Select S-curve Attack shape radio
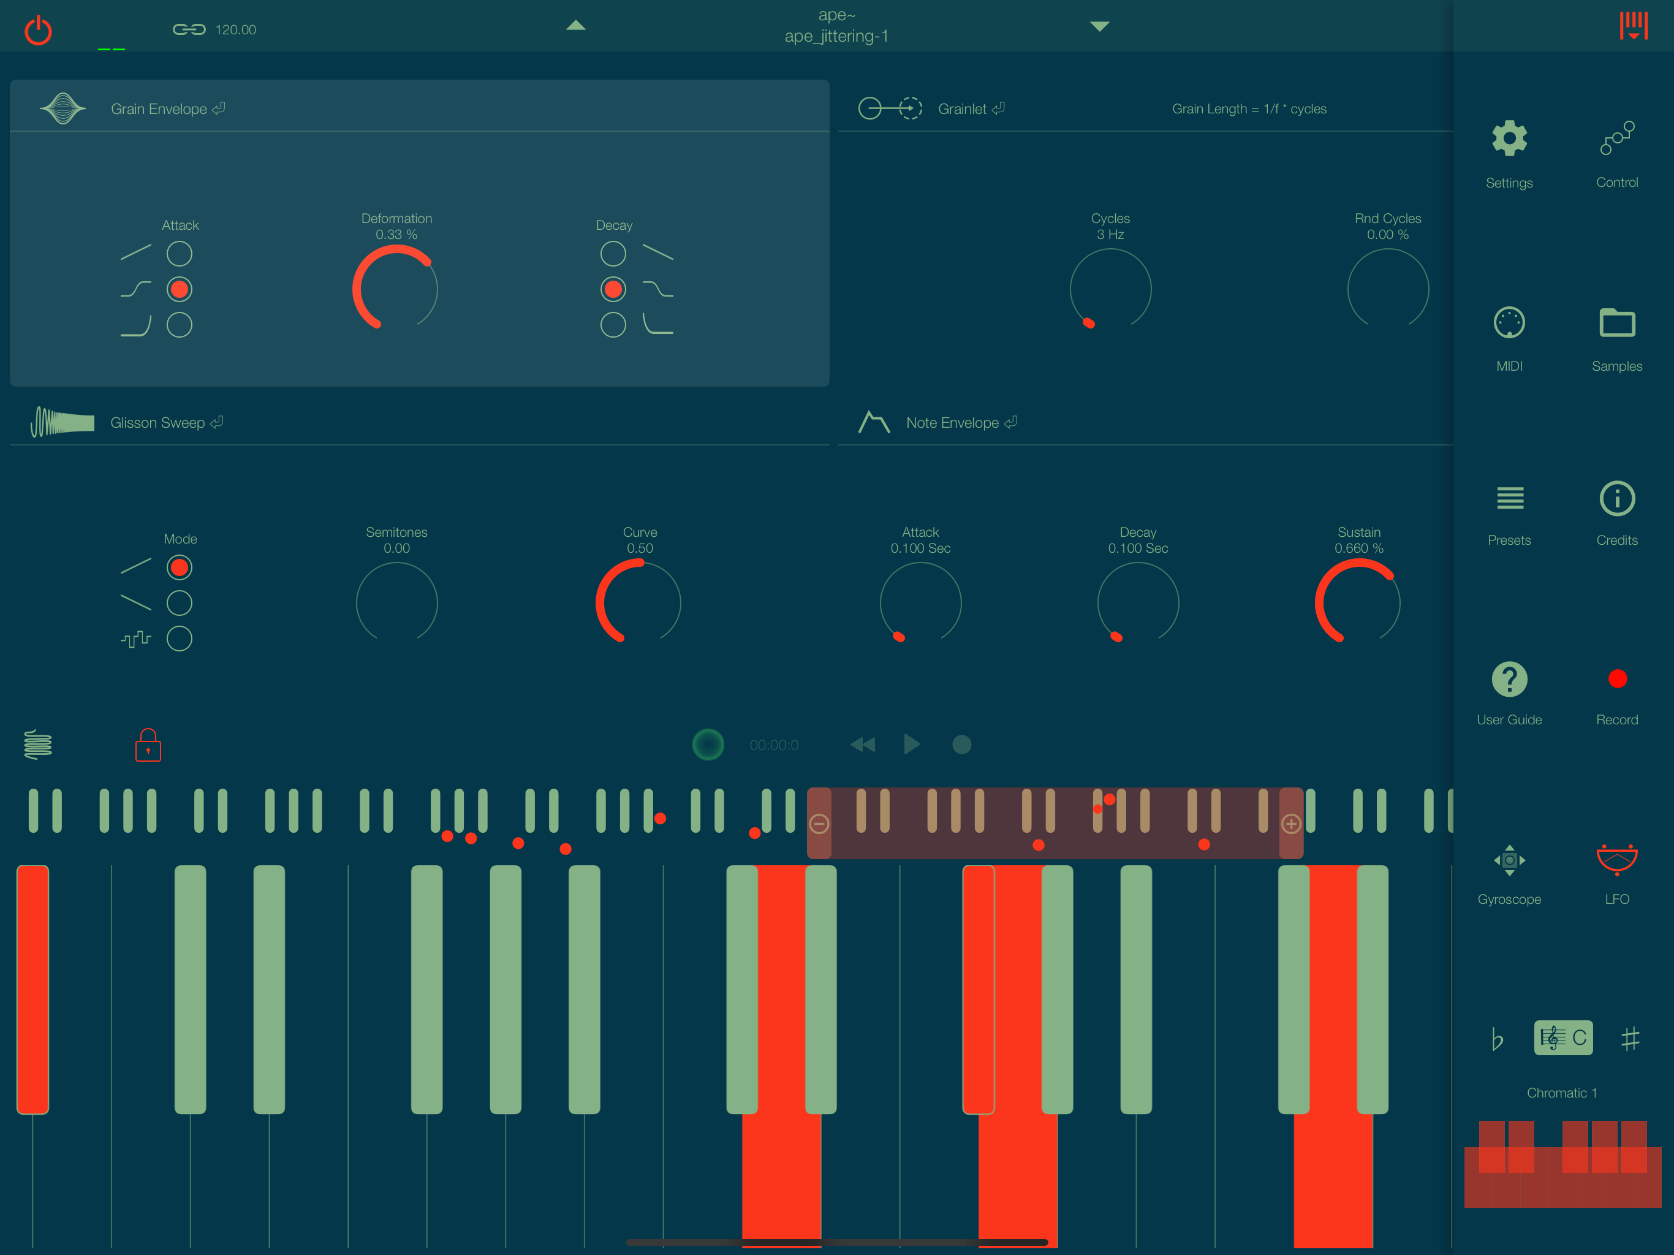Image resolution: width=1674 pixels, height=1255 pixels. 180,289
